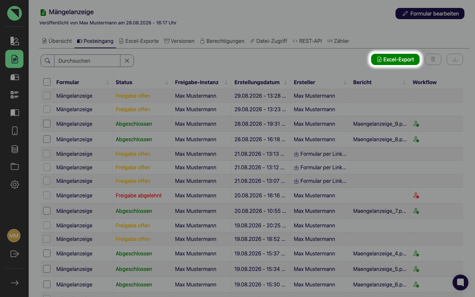
Task: Open workflow icon for Maengelanzeige_5 row
Action: [x=416, y=269]
